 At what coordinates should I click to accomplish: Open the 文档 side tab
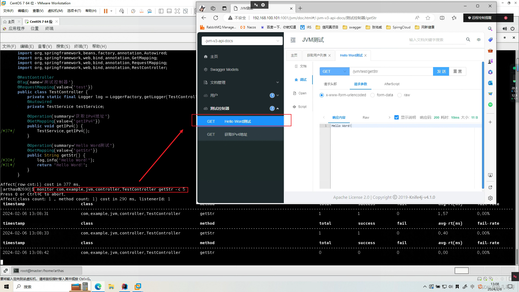click(301, 66)
